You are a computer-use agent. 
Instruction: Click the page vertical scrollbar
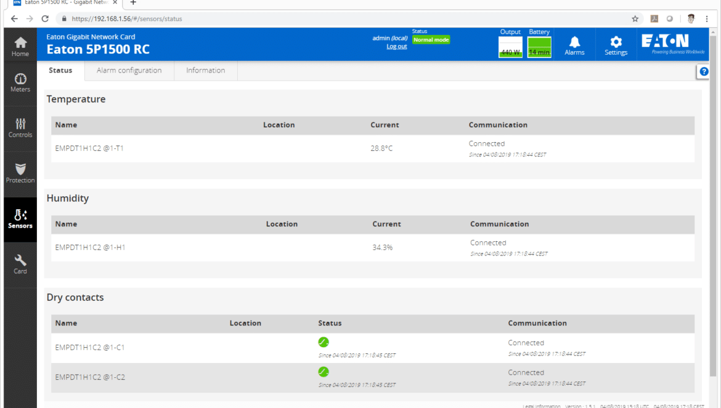[x=713, y=207]
